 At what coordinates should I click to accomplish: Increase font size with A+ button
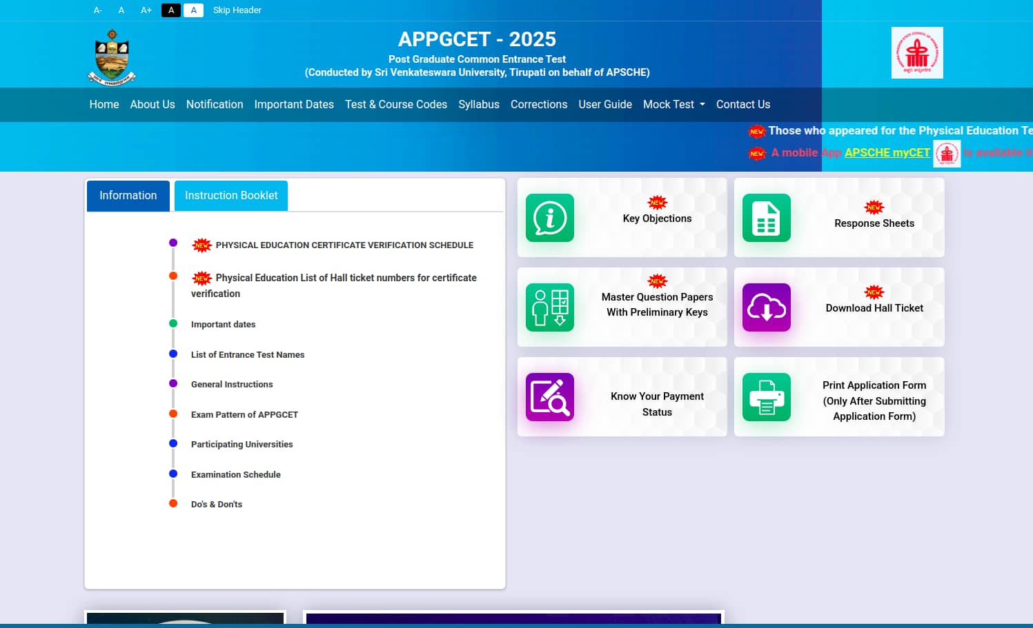[146, 10]
